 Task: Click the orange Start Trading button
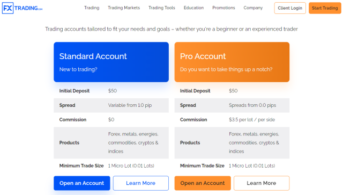(325, 8)
